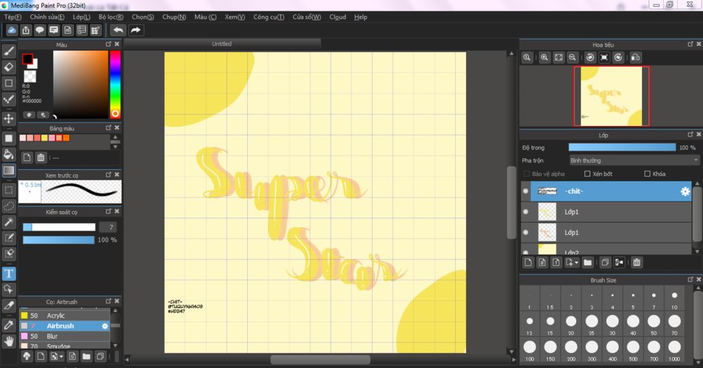Select the Eraser tool
Screen dimensions: 703x368
[x=8, y=67]
